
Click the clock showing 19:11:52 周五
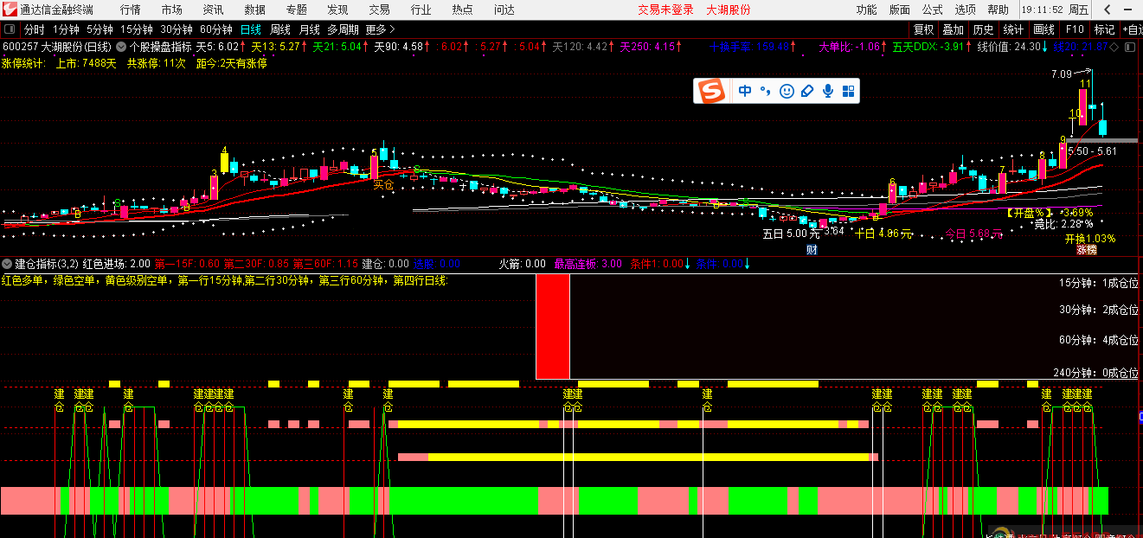tap(1055, 10)
